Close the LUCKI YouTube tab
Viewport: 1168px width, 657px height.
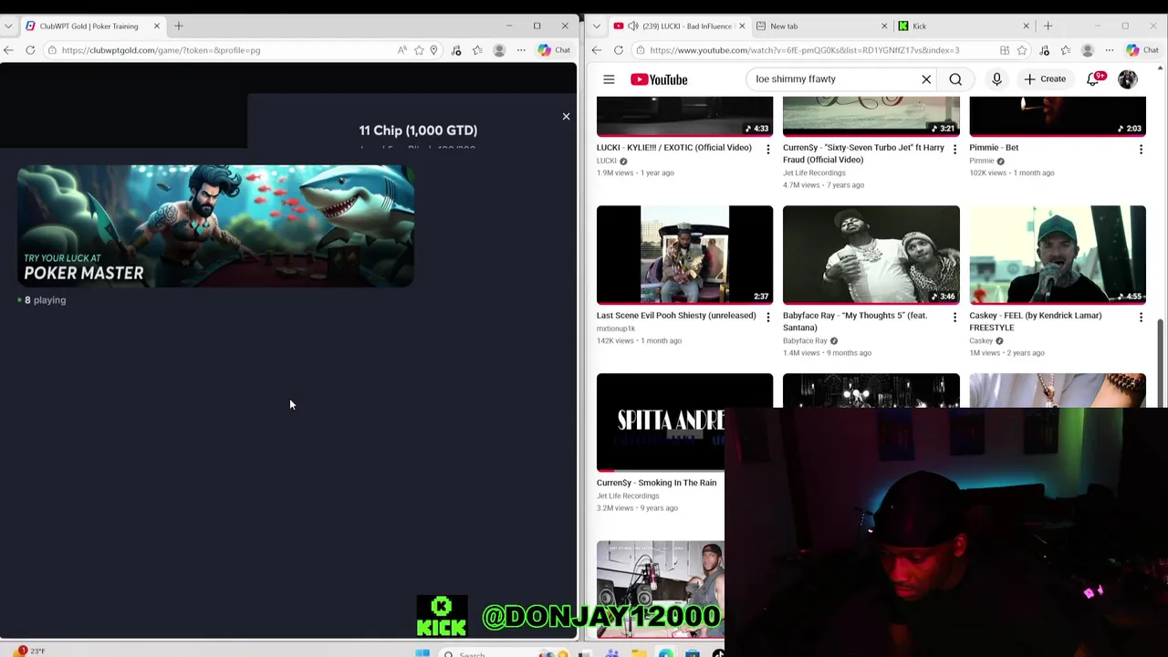[x=742, y=26]
